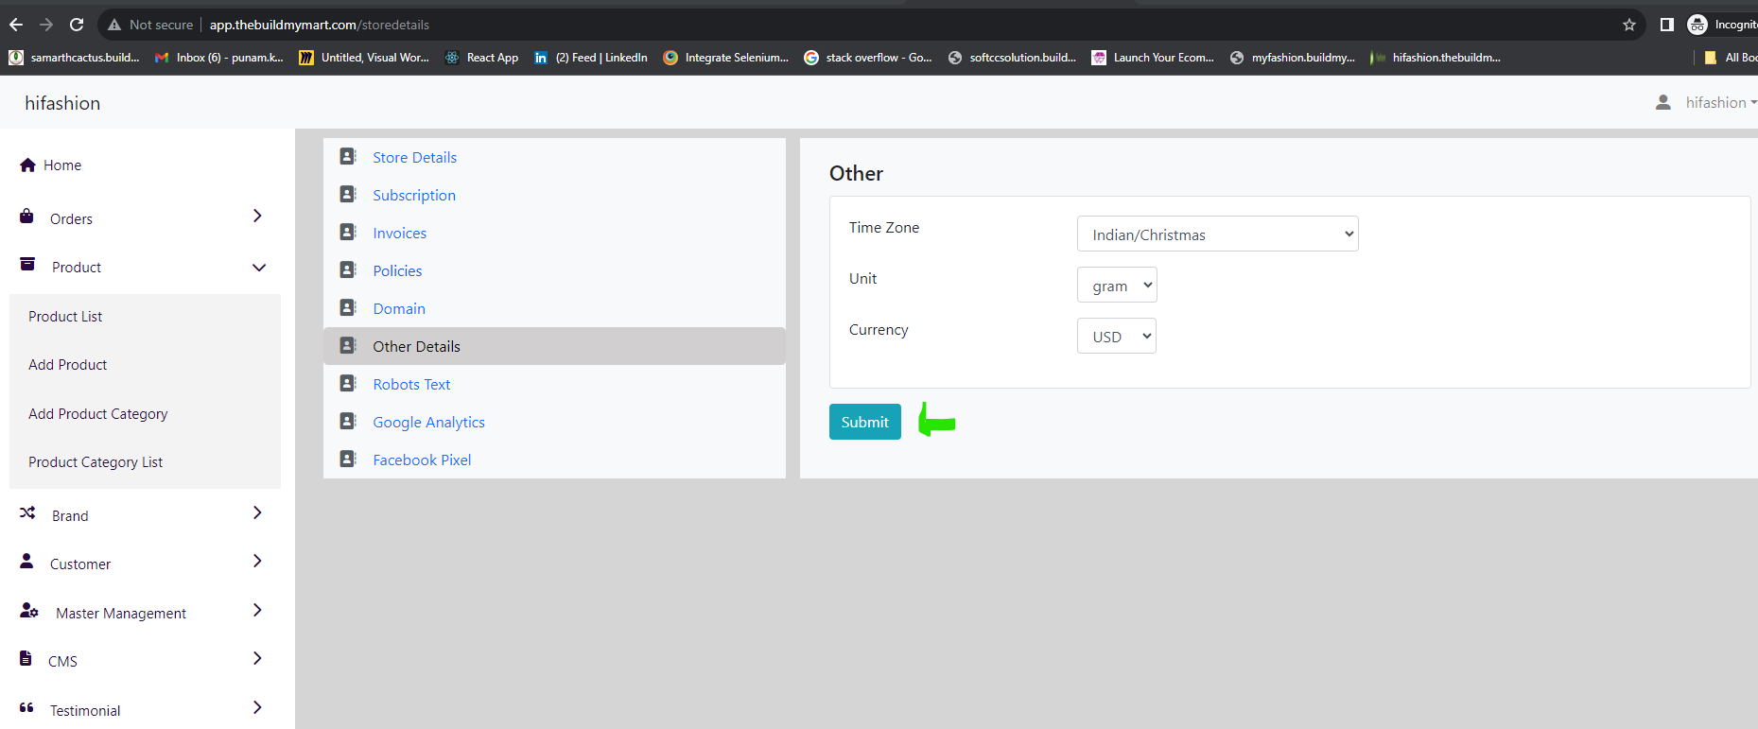
Task: Open the Facebook Pixel link
Action: [x=422, y=460]
